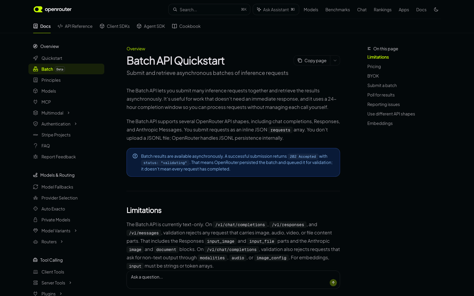Expand the Authentication section chevron

(x=76, y=124)
